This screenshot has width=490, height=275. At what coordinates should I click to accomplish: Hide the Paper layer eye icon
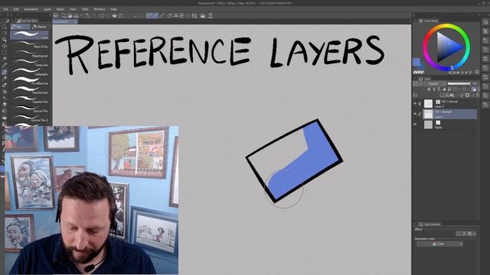click(x=415, y=124)
